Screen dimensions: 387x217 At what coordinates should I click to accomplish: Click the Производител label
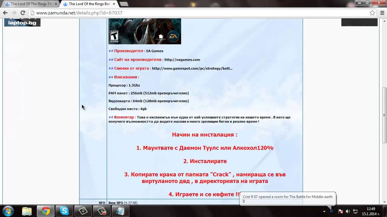click(128, 51)
